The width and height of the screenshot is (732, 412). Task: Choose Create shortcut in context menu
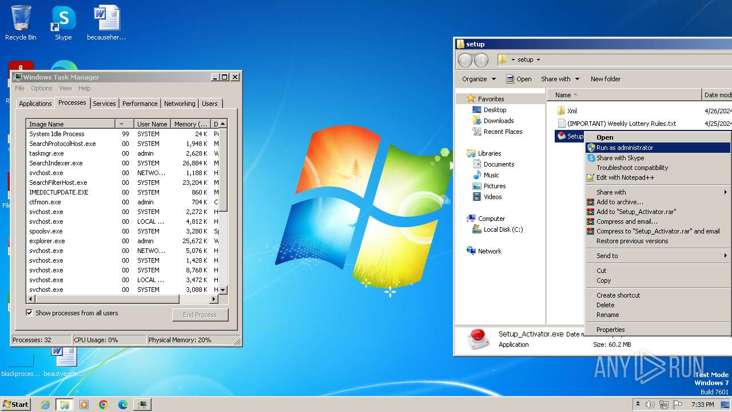(x=658, y=295)
